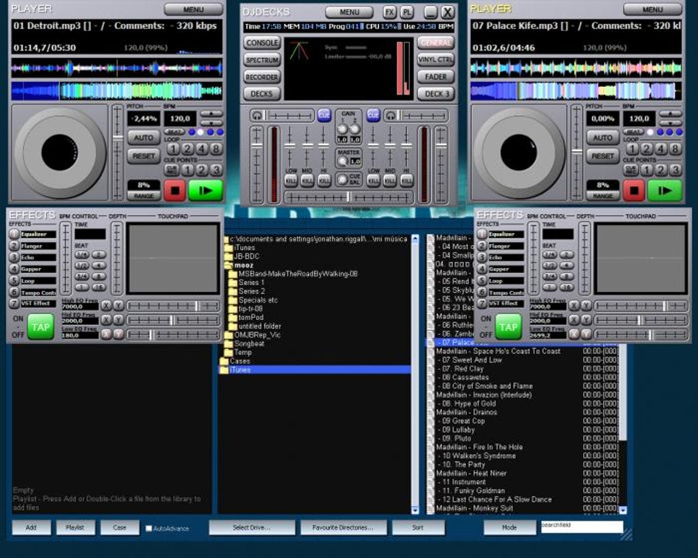698x558 pixels.
Task: Click the right player's jog wheel
Action: pos(519,152)
